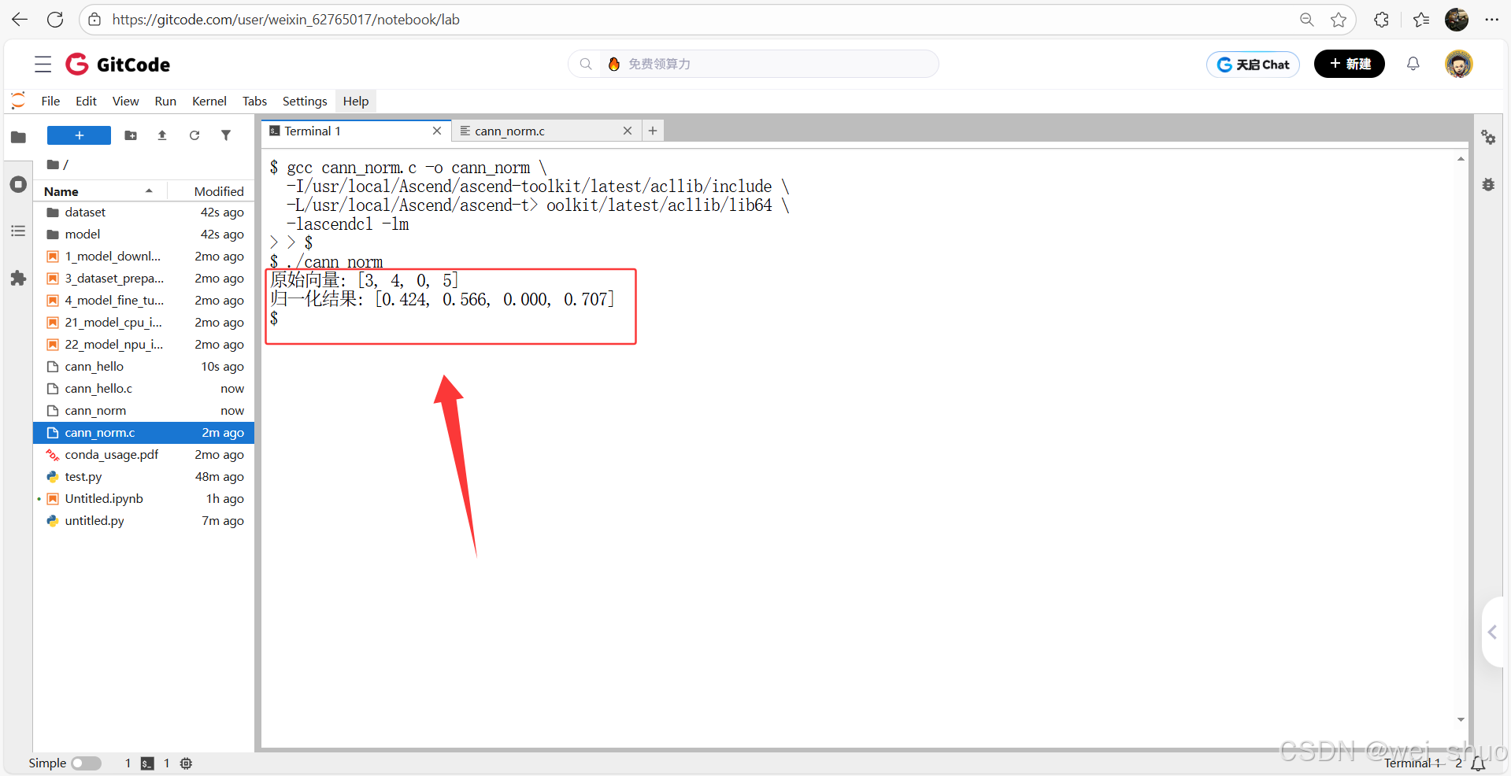Focus the GitCode search box

[x=754, y=64]
